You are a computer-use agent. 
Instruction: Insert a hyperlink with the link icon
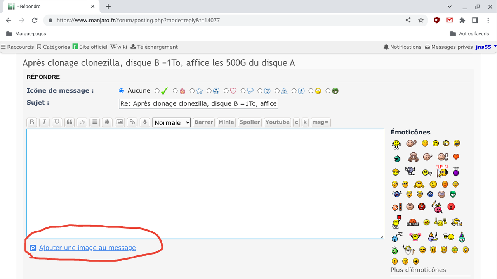(x=132, y=122)
